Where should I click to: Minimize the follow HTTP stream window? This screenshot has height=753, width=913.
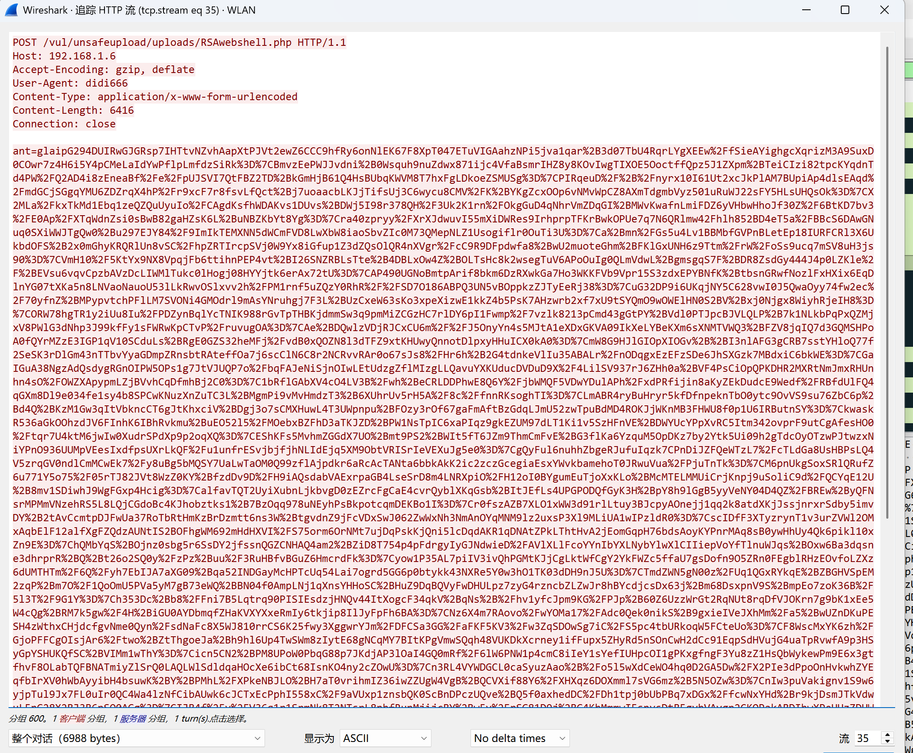coord(806,10)
